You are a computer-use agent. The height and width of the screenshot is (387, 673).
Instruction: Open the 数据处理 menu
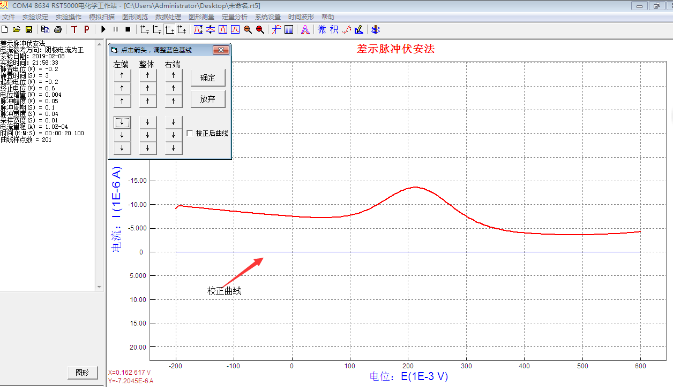click(168, 17)
